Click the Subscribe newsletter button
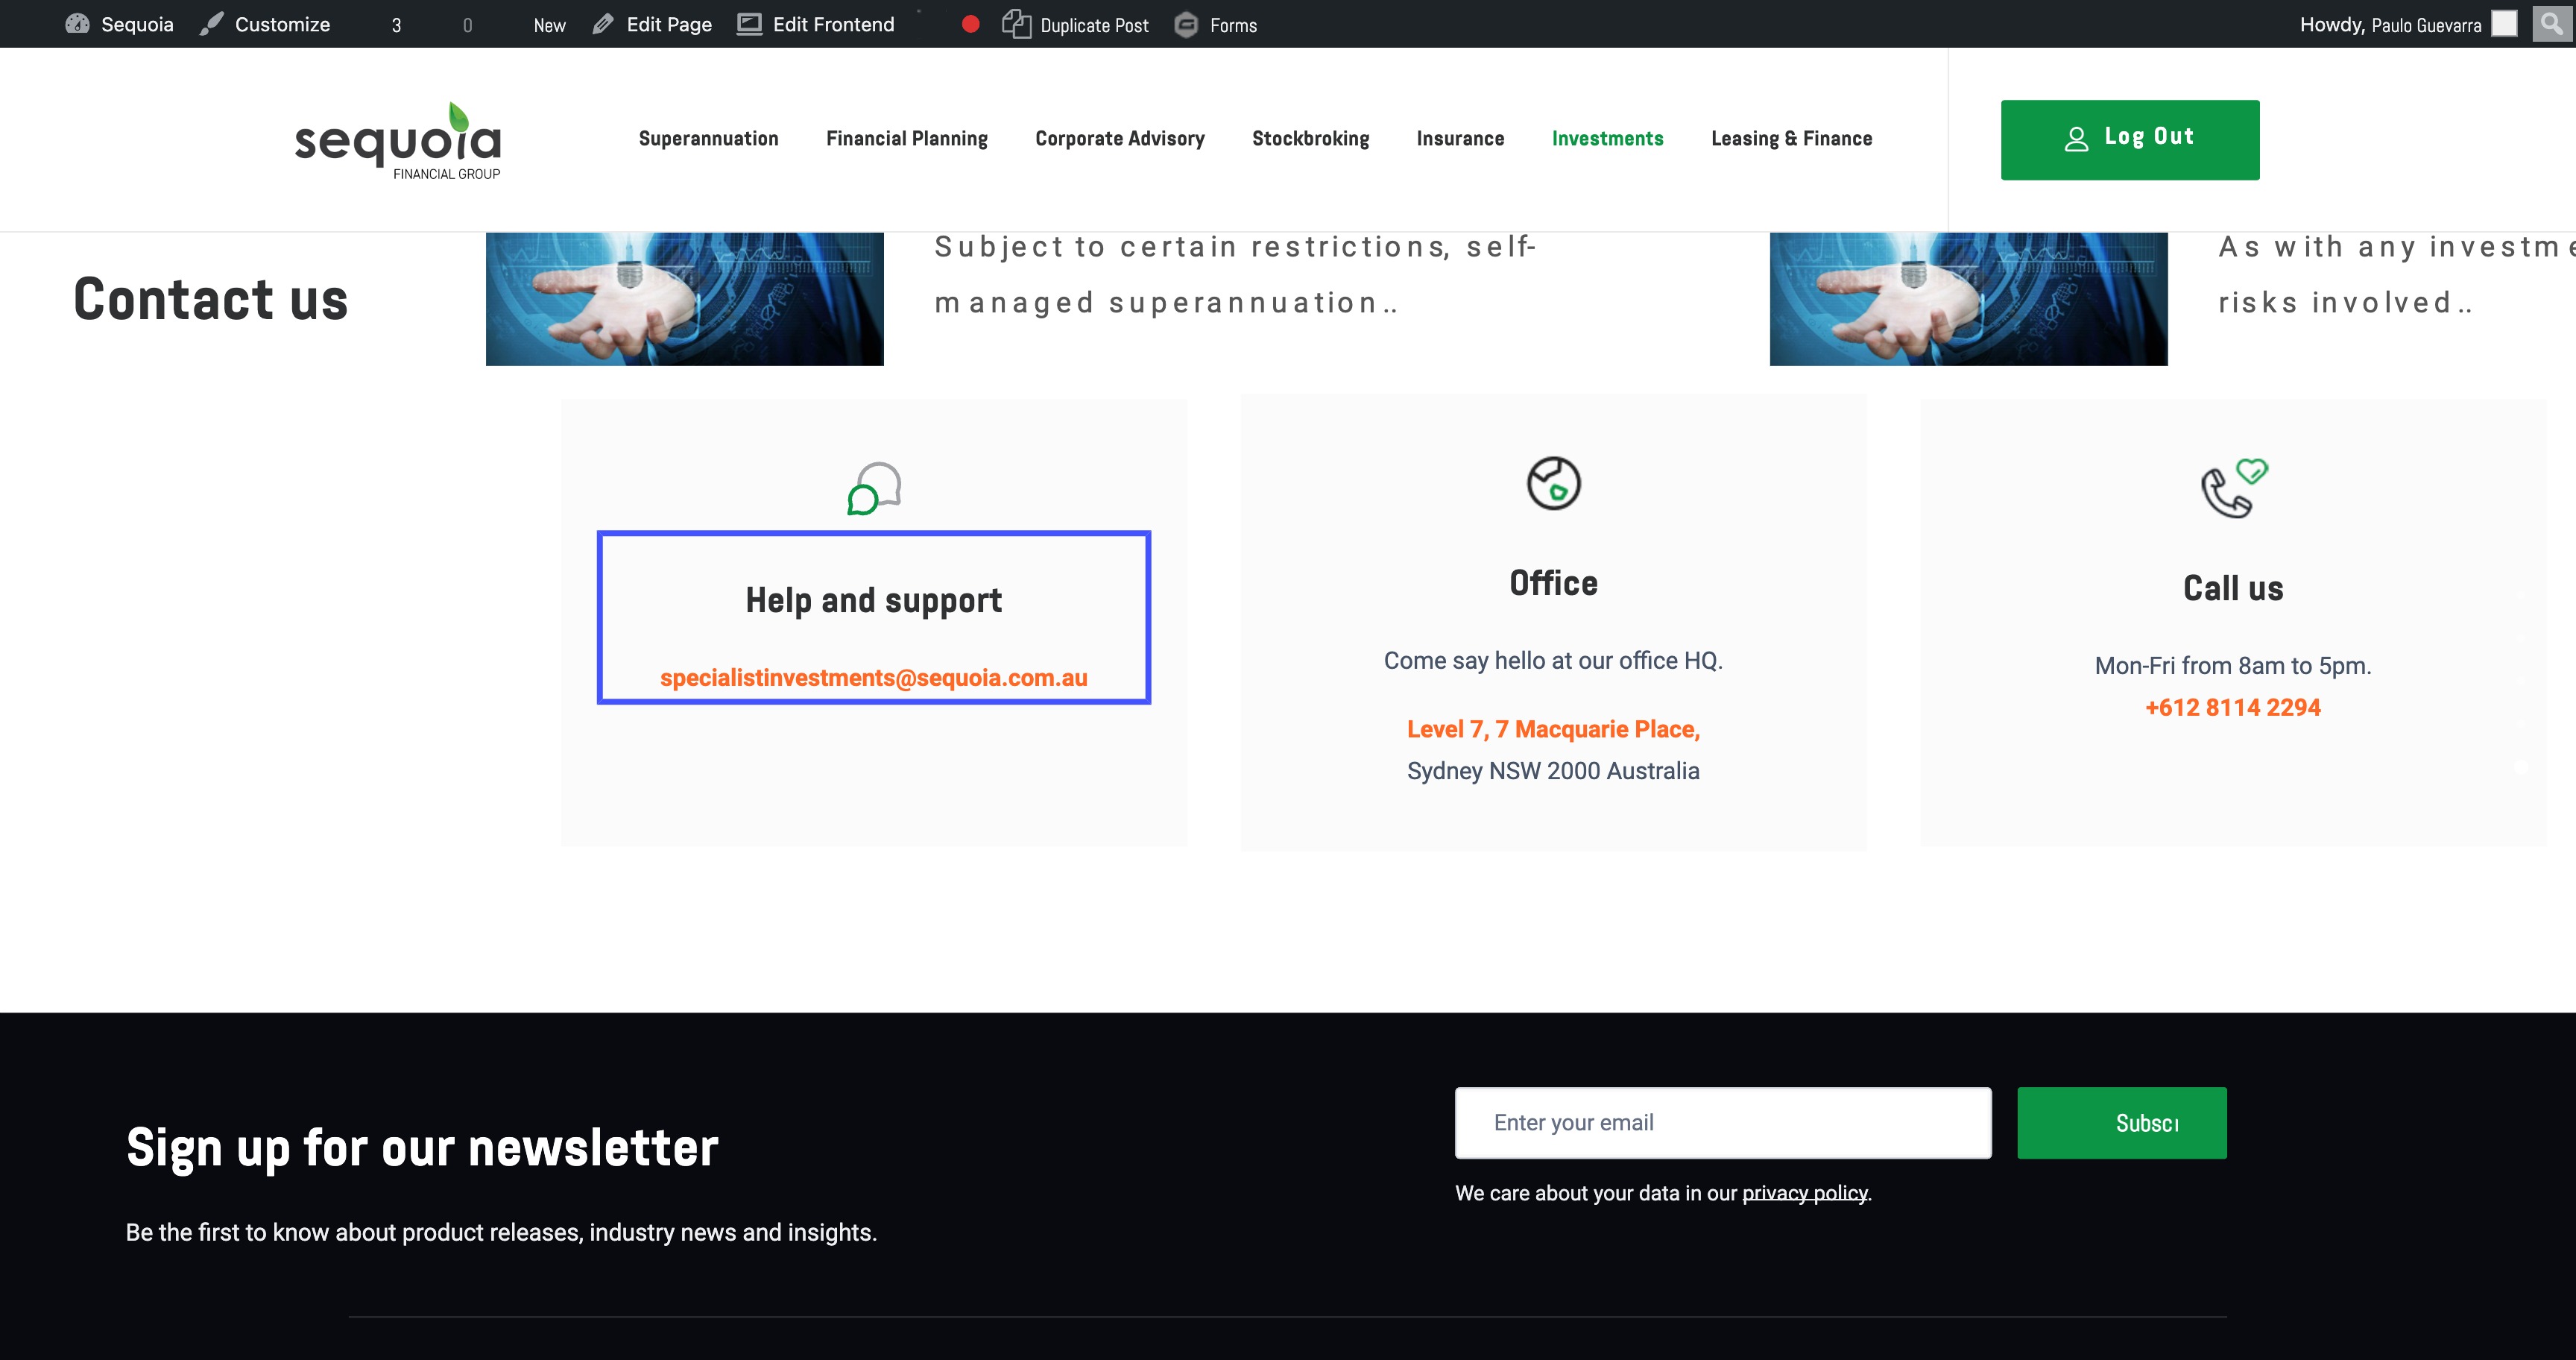Viewport: 2576px width, 1360px height. [x=2121, y=1123]
